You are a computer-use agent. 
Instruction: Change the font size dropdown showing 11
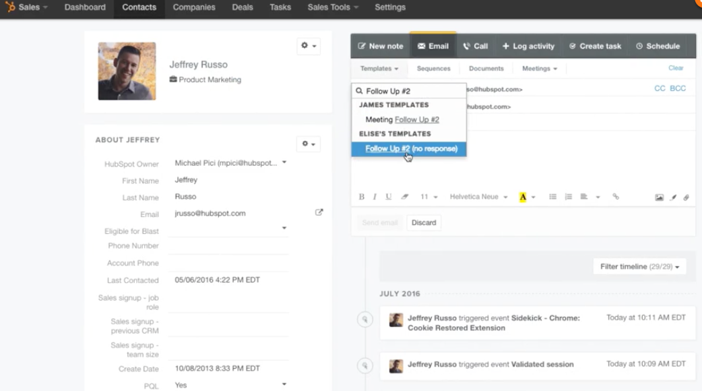(428, 197)
